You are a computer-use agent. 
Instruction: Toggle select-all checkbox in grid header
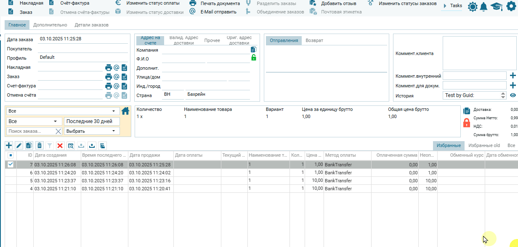(11, 155)
